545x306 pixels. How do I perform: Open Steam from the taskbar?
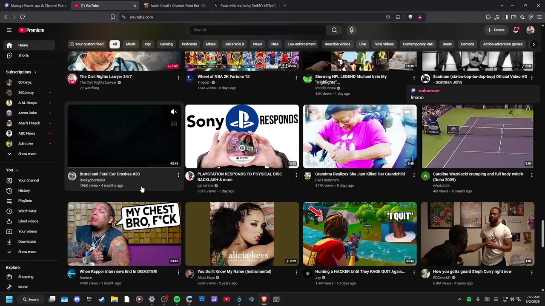pyautogui.click(x=102, y=299)
